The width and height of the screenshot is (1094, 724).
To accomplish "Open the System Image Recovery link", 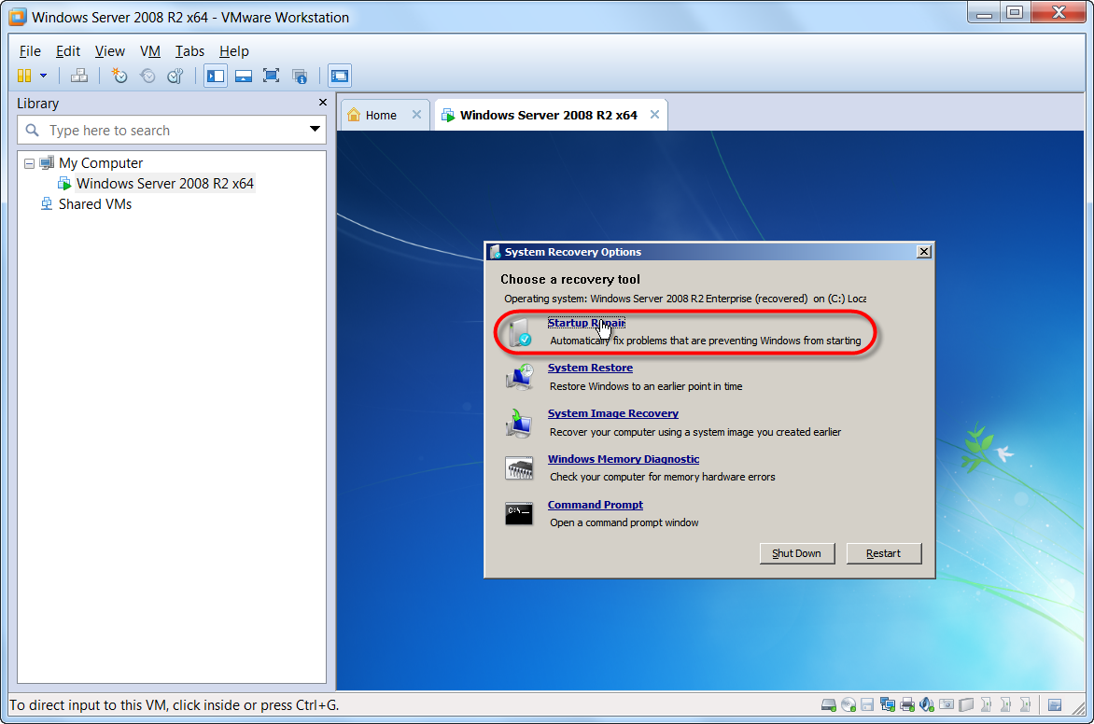I will [x=612, y=413].
